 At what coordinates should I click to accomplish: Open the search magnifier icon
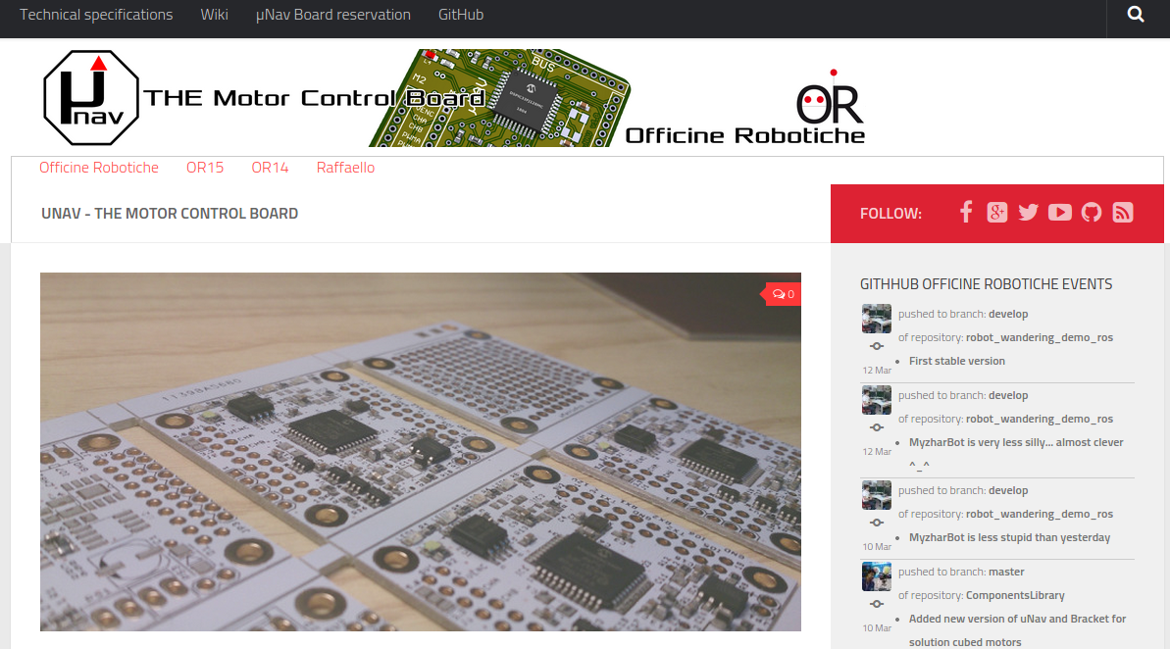click(1135, 14)
